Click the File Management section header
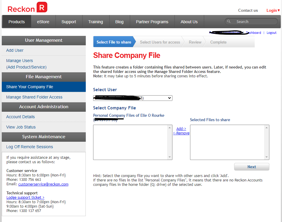Viewport: 282px width, 222px height. 44,77
